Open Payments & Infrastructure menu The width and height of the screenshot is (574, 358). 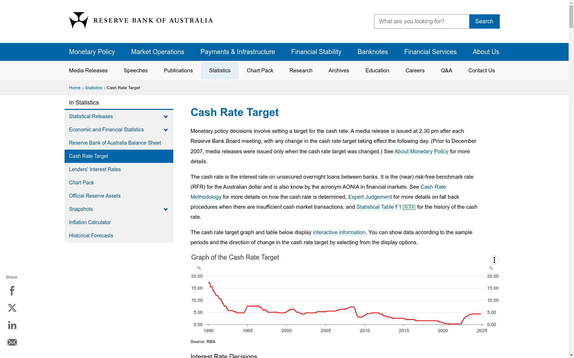click(x=237, y=52)
